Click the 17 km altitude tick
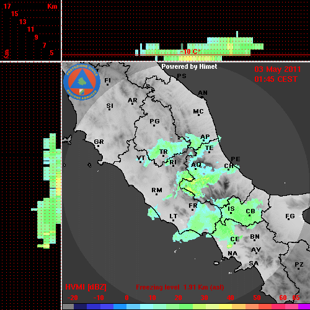This screenshot has width=310, height=310. click(x=7, y=6)
